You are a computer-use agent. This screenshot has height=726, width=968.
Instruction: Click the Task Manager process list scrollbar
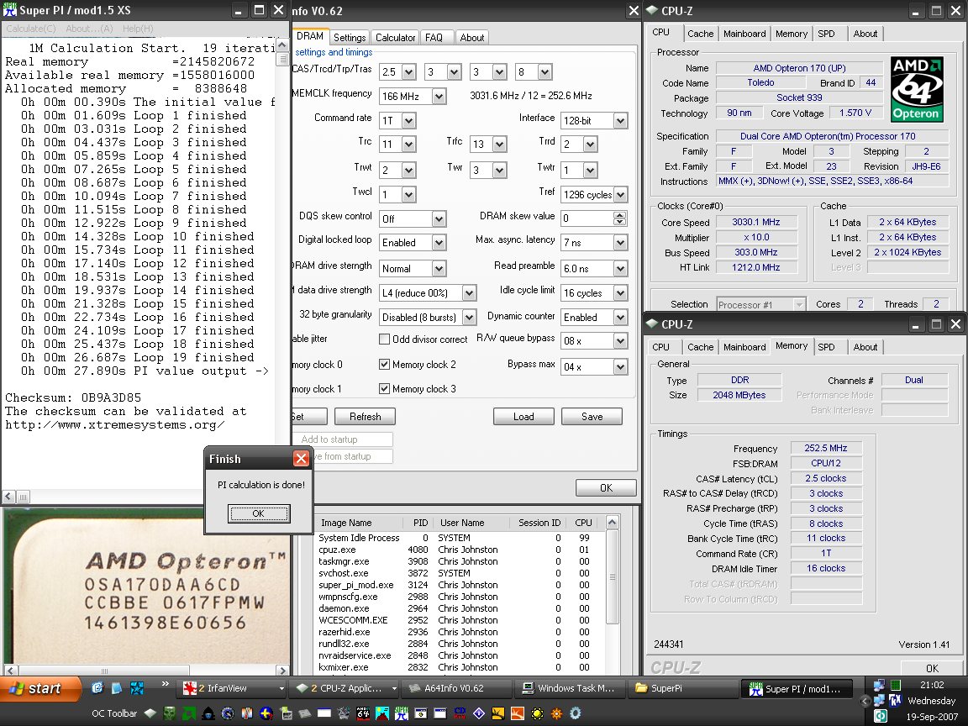pyautogui.click(x=613, y=576)
